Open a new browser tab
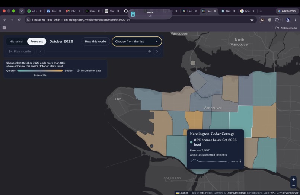300x195 pixels. [261, 11]
